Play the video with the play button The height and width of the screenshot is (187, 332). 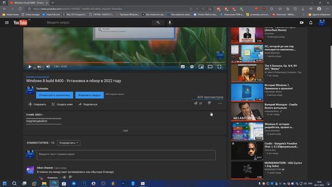click(30, 66)
